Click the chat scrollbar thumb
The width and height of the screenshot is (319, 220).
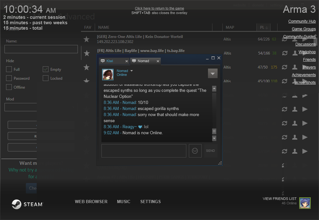tap(214, 131)
